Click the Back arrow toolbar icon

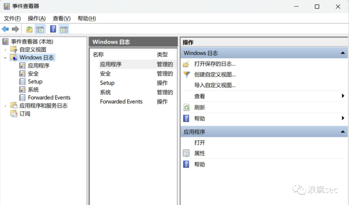5,29
